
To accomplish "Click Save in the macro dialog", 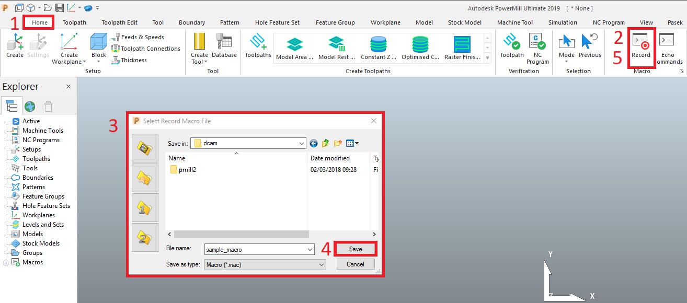I will click(355, 249).
